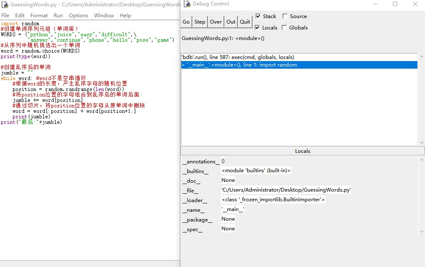Quit the debugger with the Quit button
The height and width of the screenshot is (267, 425).
coord(245,22)
